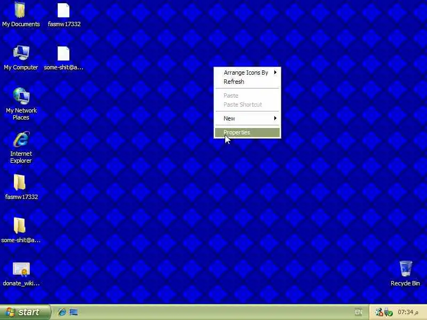Select the donate_wiki... certificate icon
This screenshot has height=320, width=427.
point(21,269)
